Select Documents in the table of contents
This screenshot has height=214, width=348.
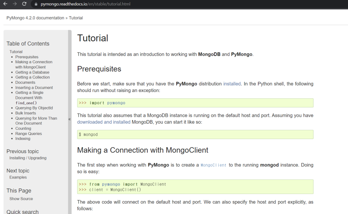coord(25,82)
